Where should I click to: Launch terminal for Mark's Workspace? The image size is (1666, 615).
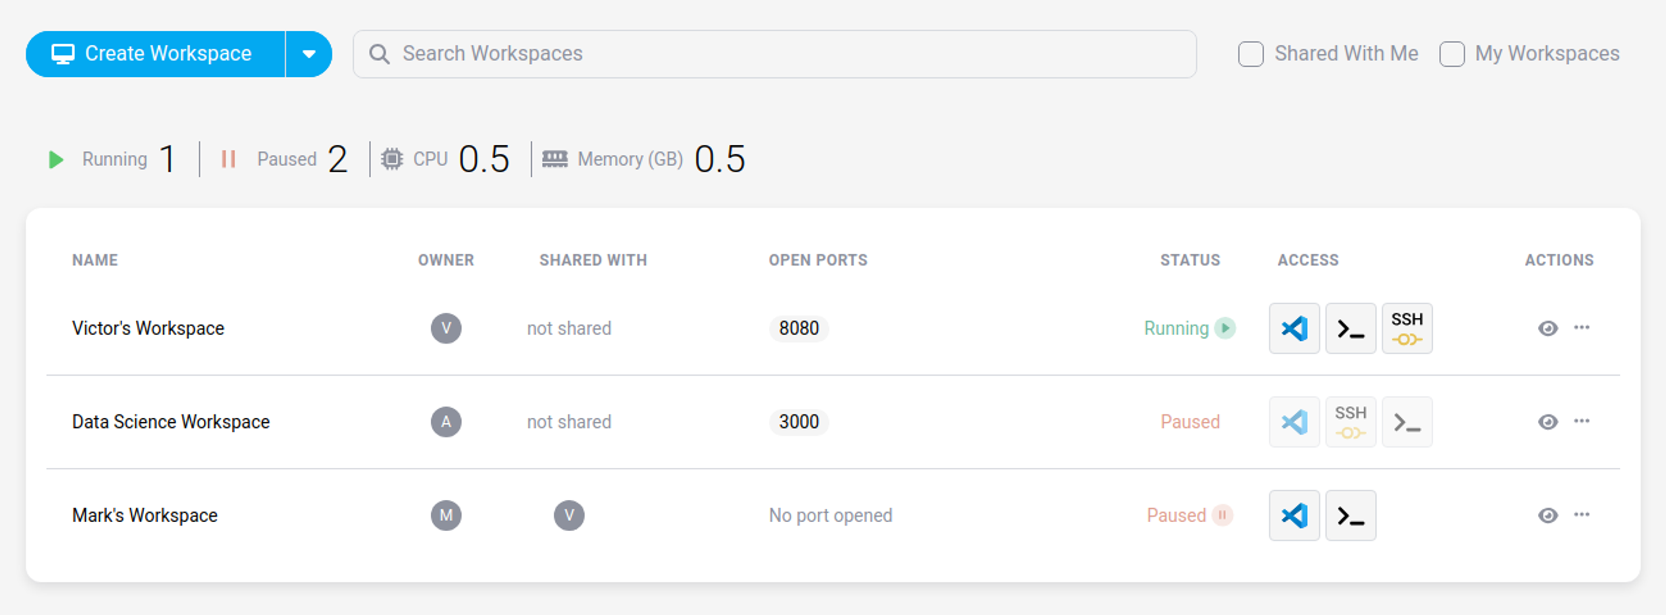click(x=1351, y=515)
